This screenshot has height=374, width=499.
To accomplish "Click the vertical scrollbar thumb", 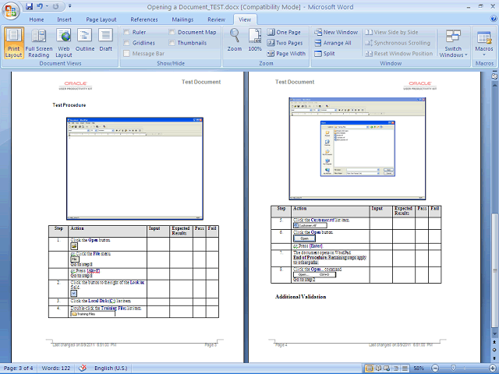I will click(494, 270).
